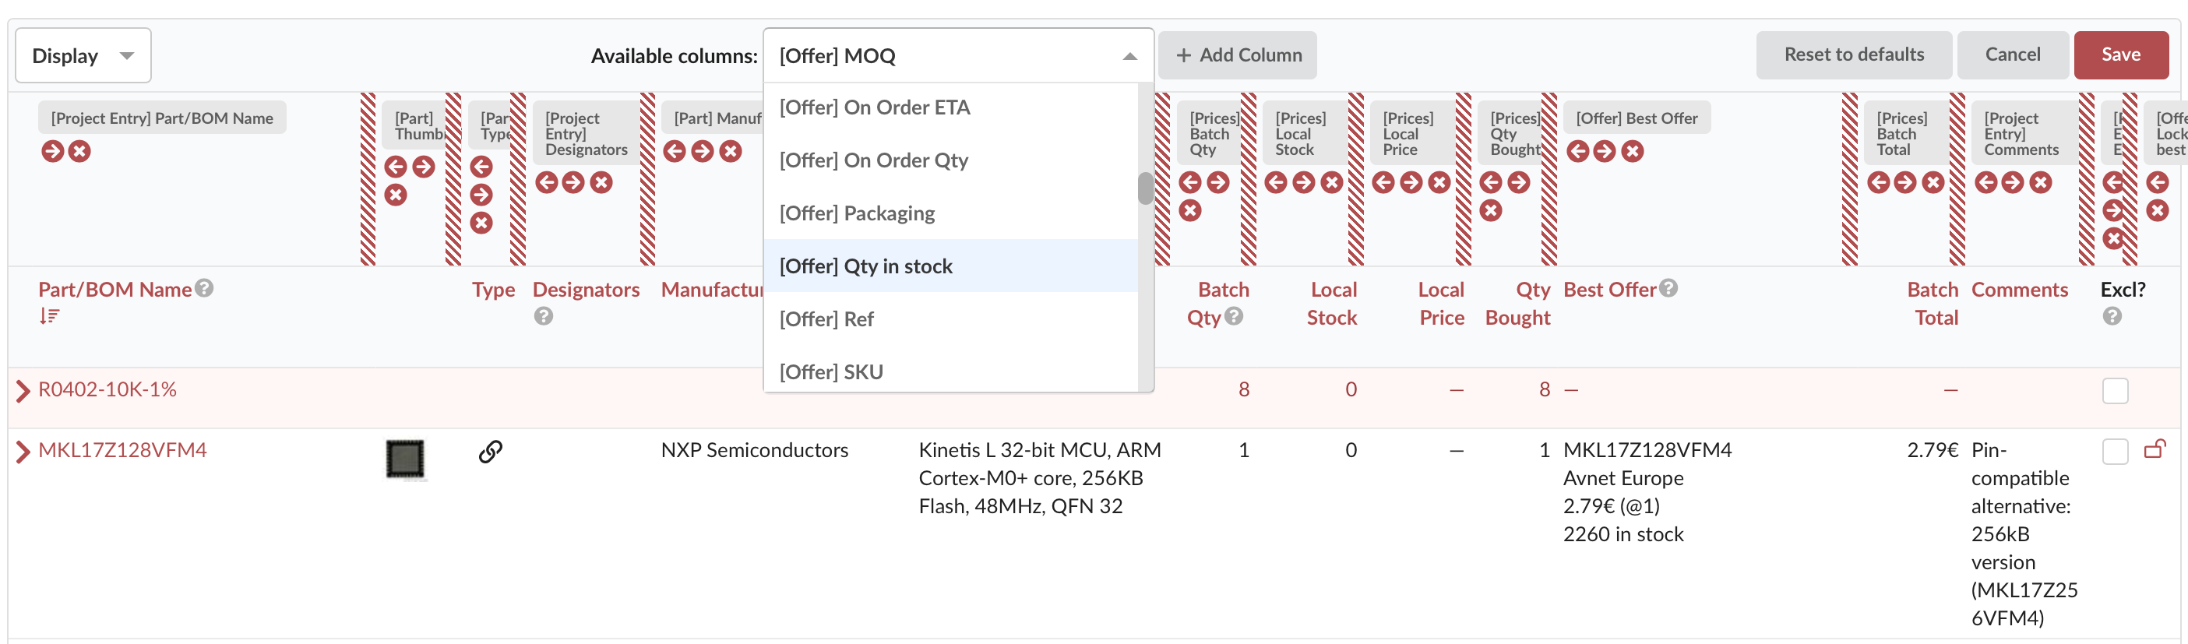Move Prices Batch Qty column left
The height and width of the screenshot is (644, 2188).
pyautogui.click(x=1191, y=181)
